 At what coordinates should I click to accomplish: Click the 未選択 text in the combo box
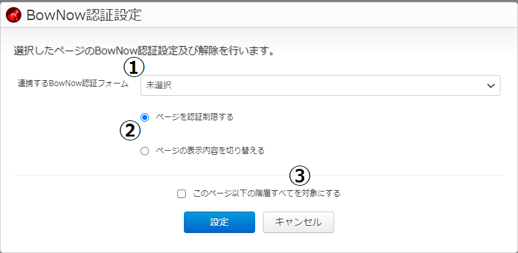[x=159, y=85]
